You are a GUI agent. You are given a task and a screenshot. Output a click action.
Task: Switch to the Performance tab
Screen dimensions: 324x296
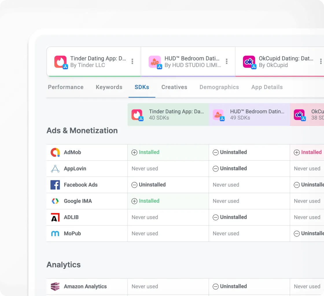pyautogui.click(x=66, y=87)
